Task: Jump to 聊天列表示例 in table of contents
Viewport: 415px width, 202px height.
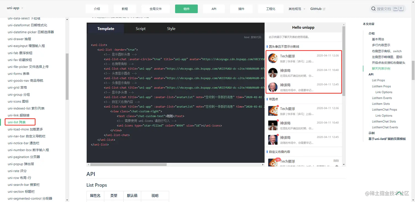Action: tap(381, 68)
